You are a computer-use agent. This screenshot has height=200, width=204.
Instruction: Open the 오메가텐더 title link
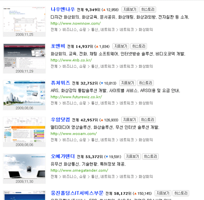click(63, 157)
